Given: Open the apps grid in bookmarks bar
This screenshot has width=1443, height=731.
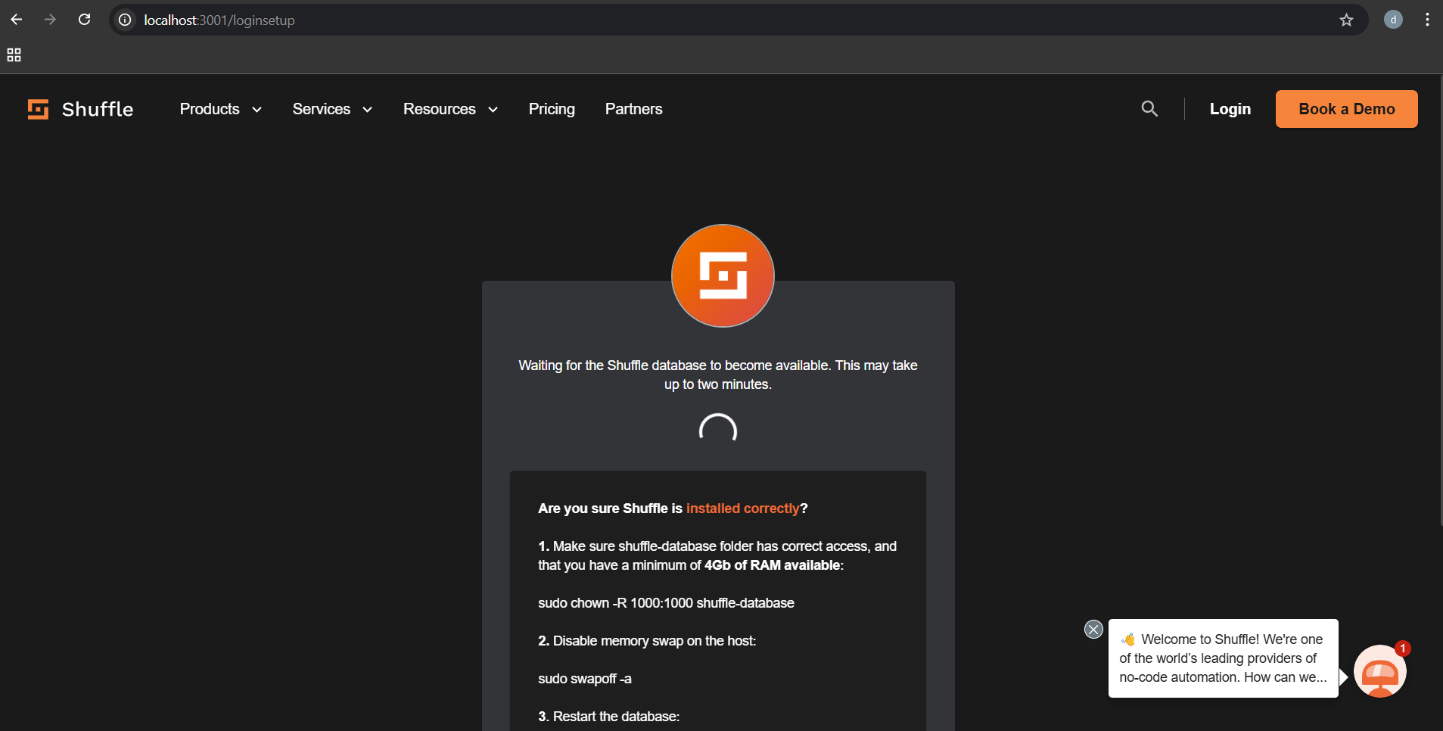Looking at the screenshot, I should (14, 54).
